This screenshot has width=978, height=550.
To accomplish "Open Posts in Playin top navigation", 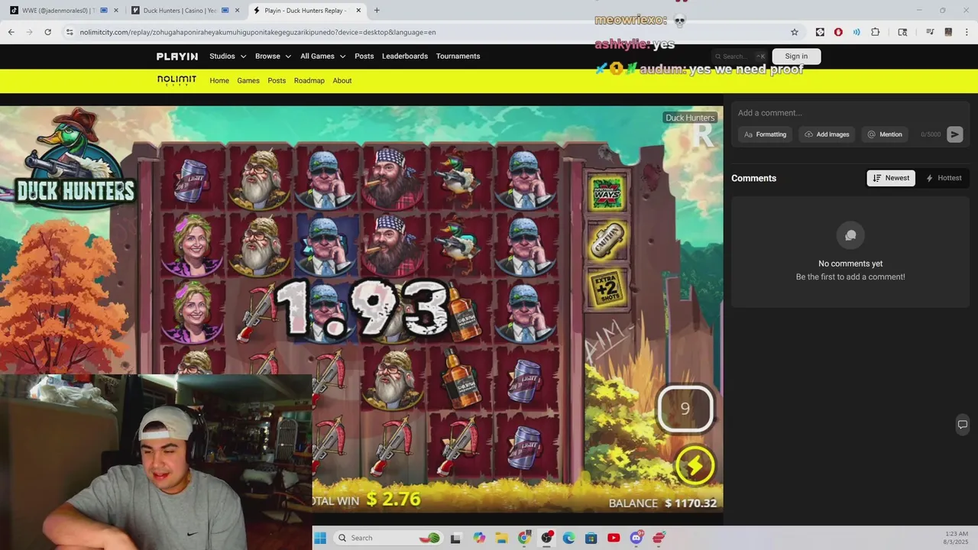I will [364, 56].
